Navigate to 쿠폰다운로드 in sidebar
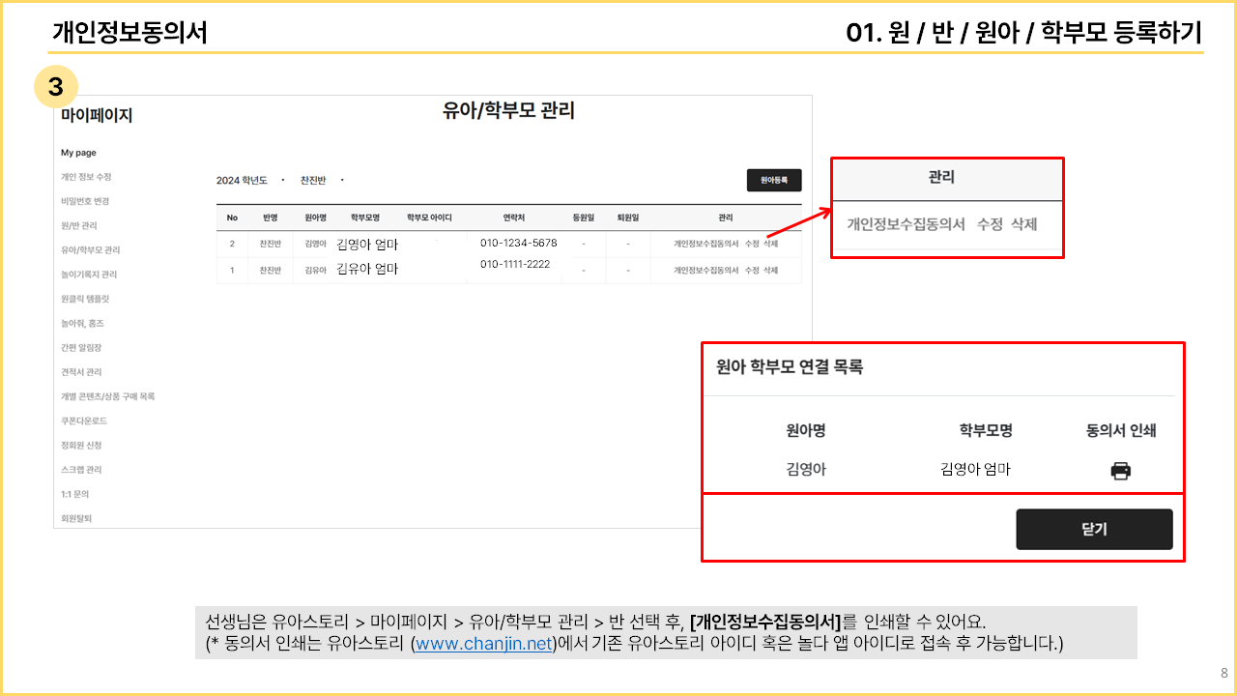Viewport: 1237px width, 696px height. click(x=83, y=421)
